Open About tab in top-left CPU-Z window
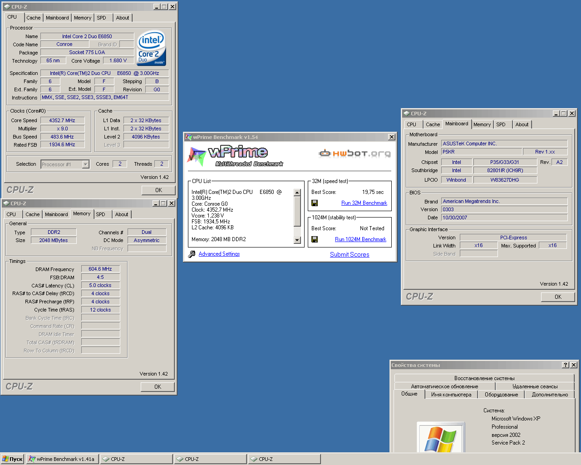Screen dimensions: 581x465 (123, 18)
